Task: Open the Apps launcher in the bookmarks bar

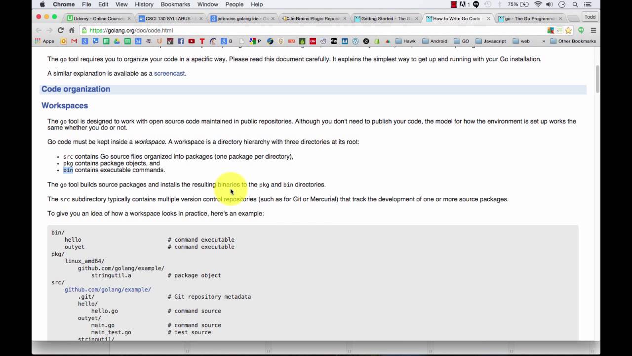Action: click(x=45, y=41)
